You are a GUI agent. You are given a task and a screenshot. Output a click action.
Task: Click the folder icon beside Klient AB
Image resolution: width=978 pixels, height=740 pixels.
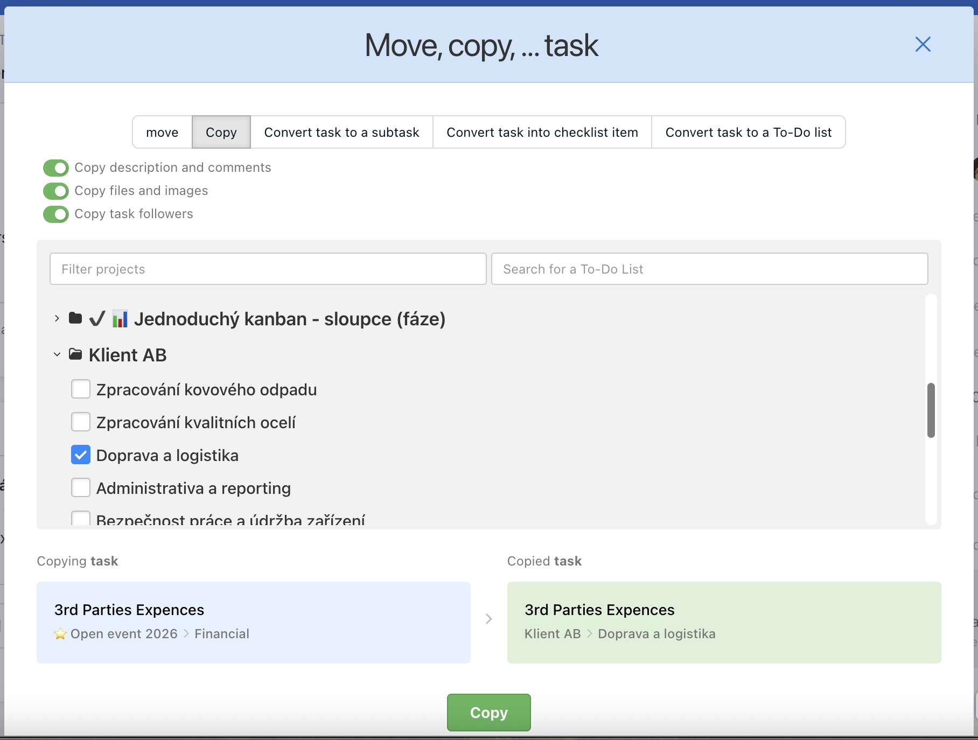[75, 354]
